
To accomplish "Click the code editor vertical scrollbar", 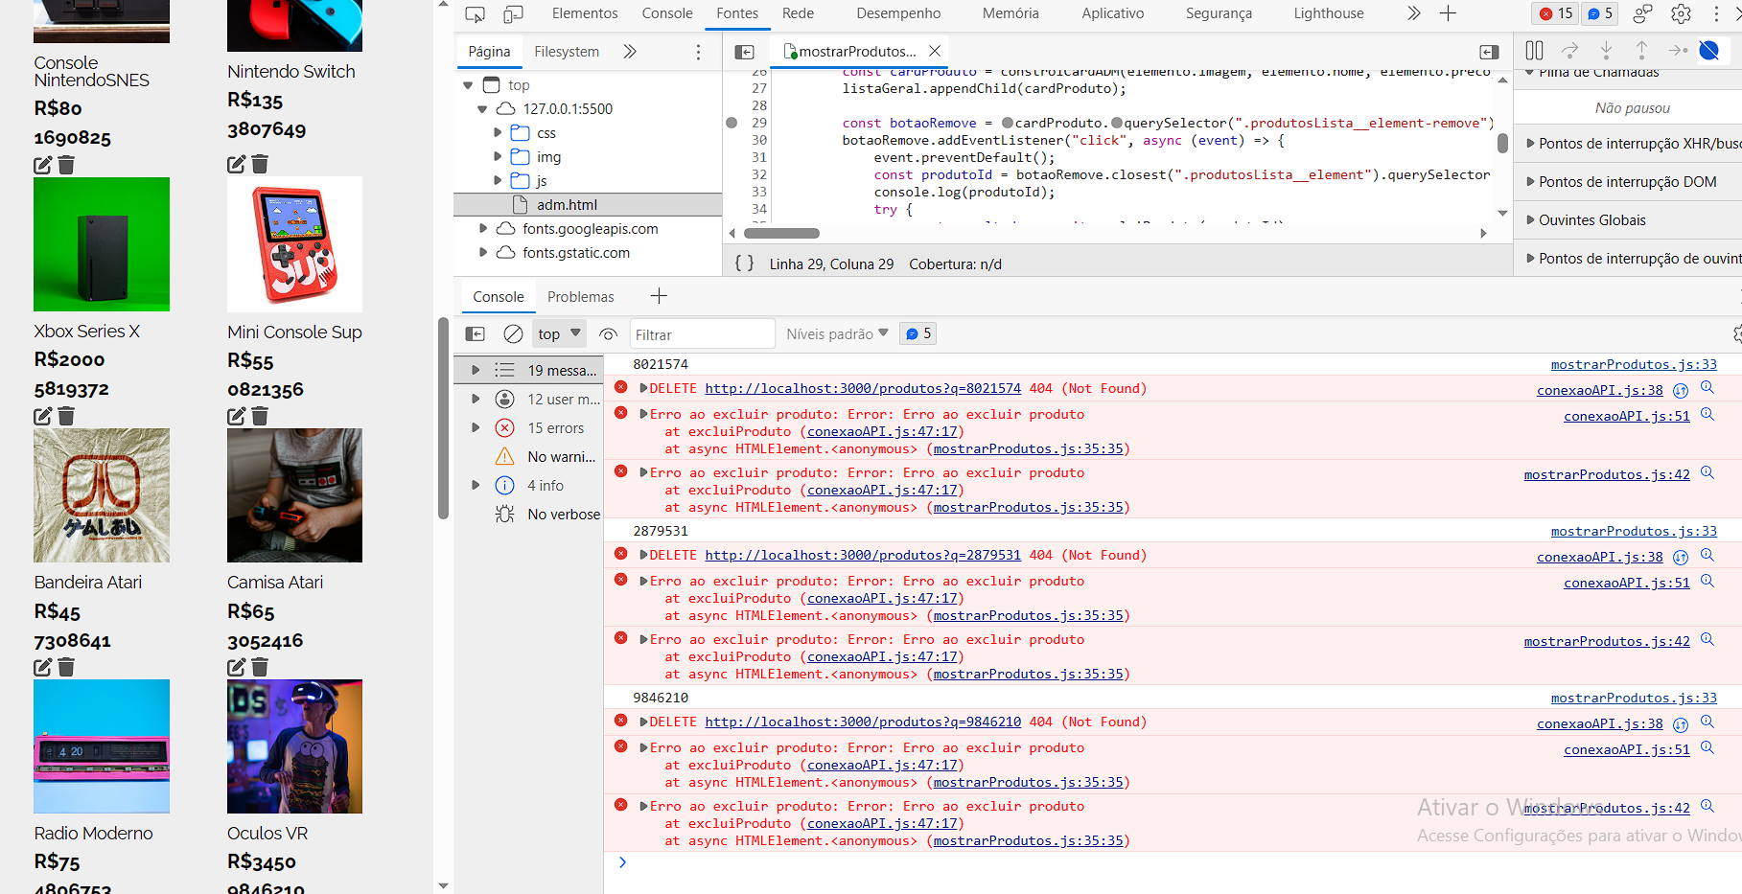I will [x=1502, y=143].
